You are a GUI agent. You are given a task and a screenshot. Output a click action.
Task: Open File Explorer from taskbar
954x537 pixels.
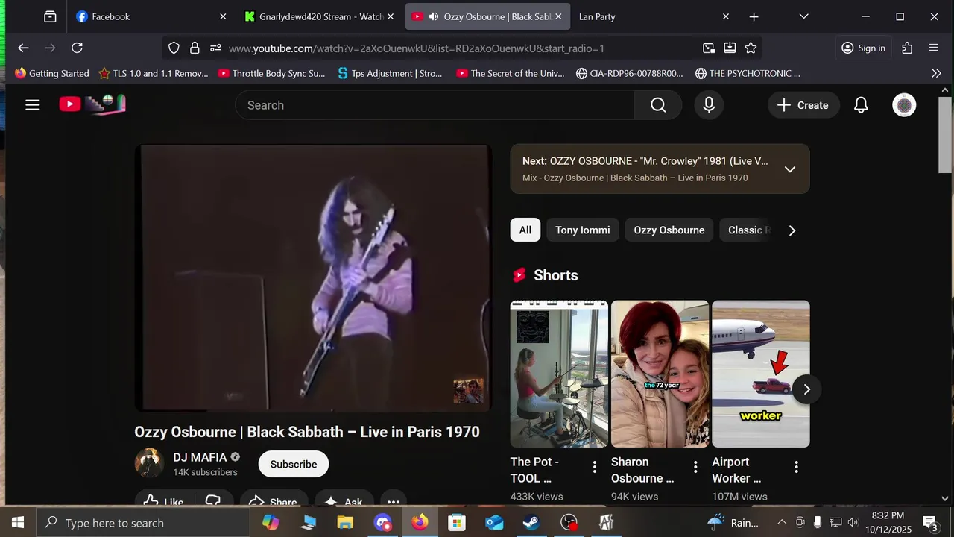point(345,523)
